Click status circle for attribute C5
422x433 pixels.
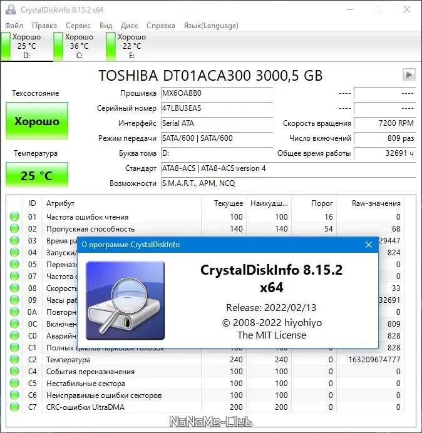14,383
